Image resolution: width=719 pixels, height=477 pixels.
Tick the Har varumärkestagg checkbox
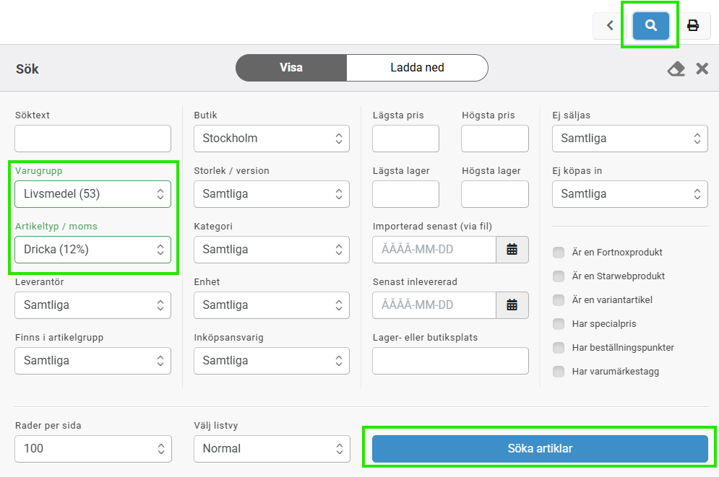tap(558, 372)
